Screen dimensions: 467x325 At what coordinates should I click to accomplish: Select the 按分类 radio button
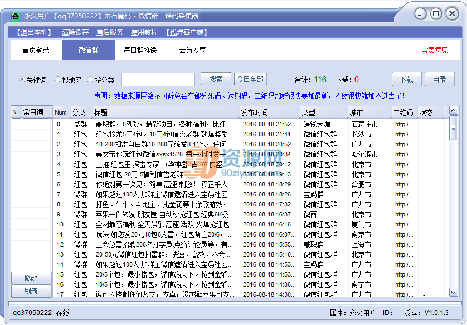coord(90,80)
